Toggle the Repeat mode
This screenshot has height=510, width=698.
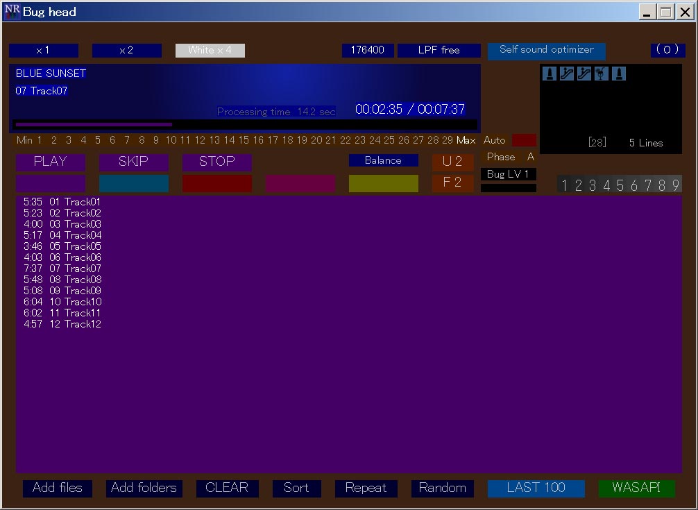[x=366, y=488]
